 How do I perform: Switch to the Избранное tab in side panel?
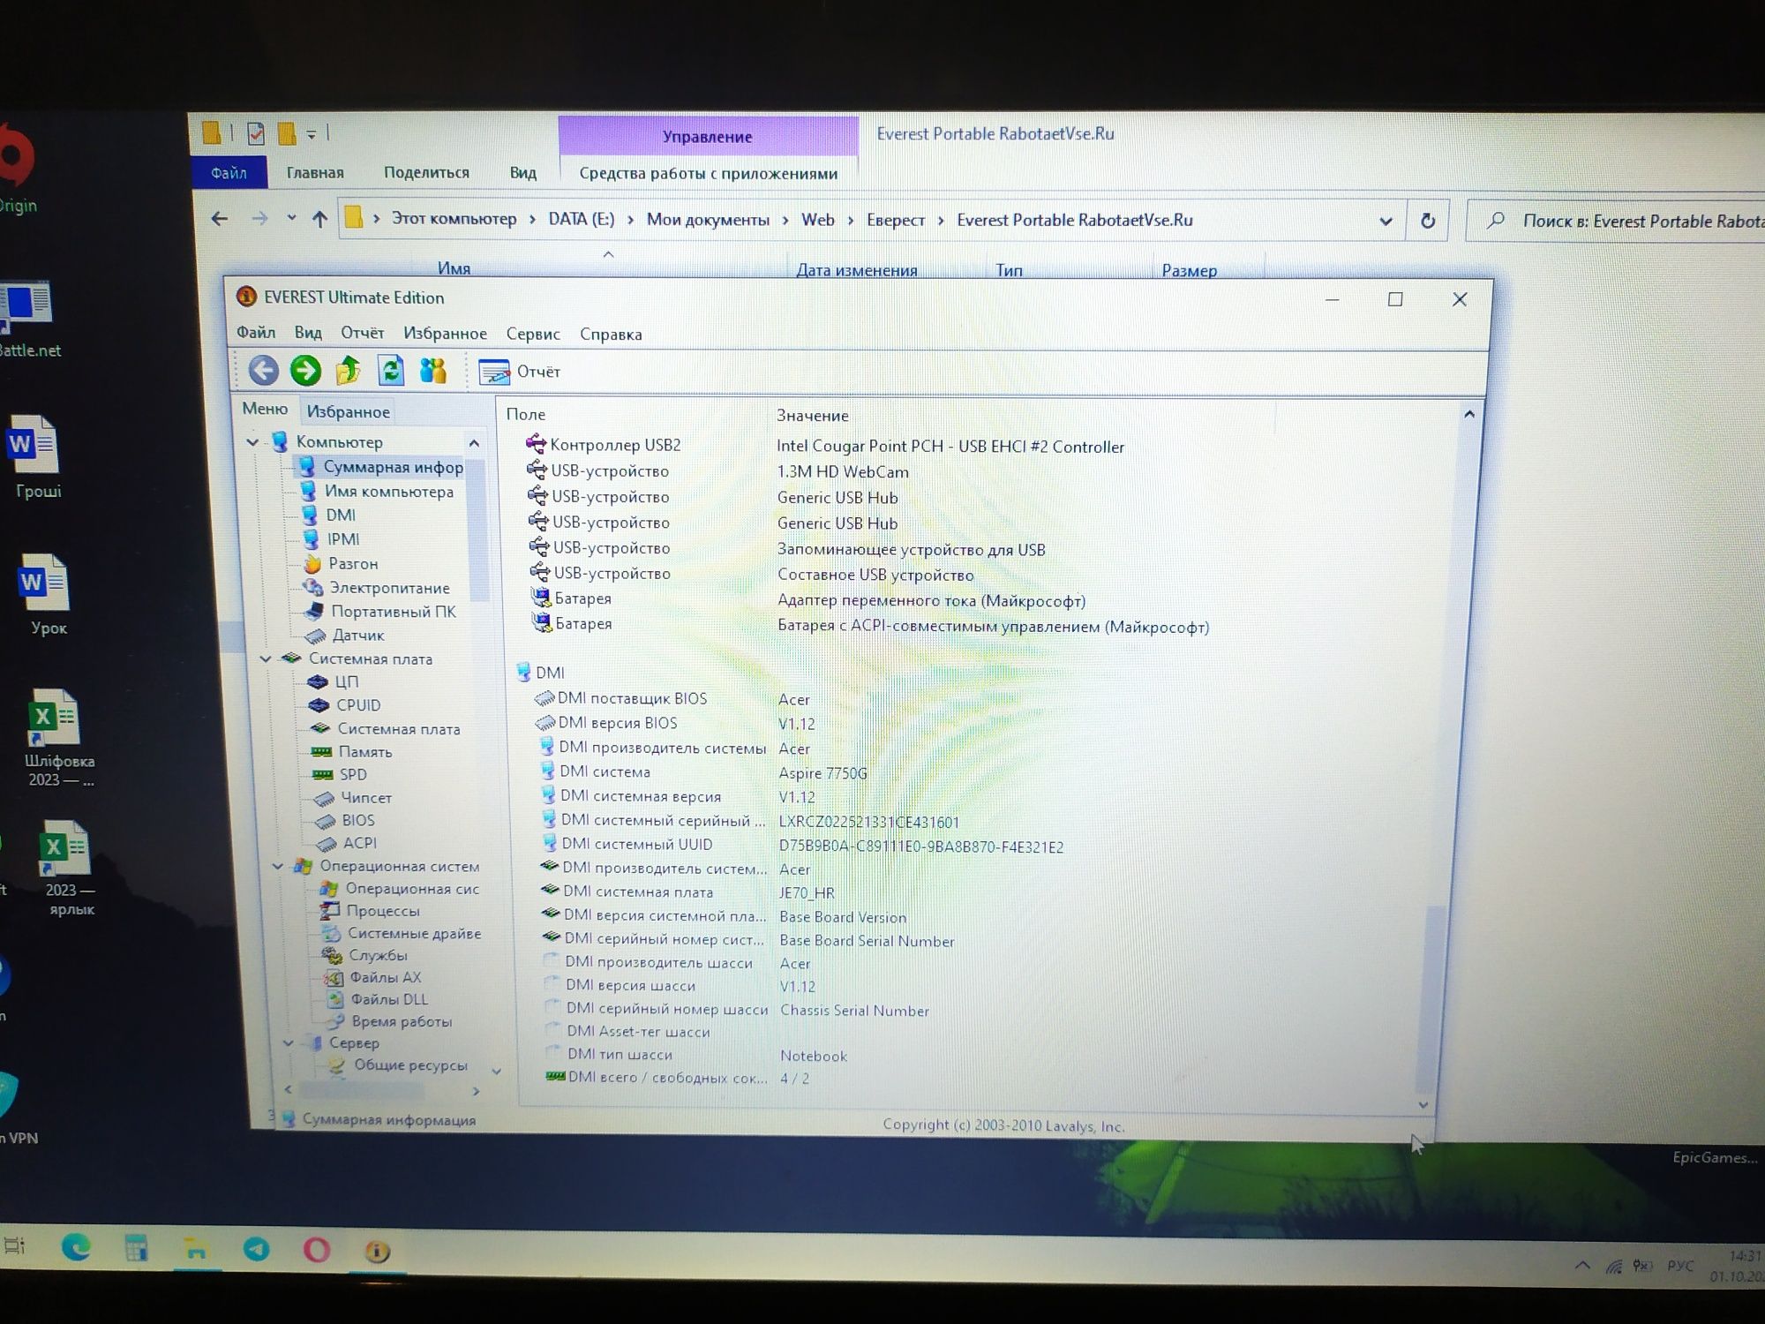click(x=348, y=411)
